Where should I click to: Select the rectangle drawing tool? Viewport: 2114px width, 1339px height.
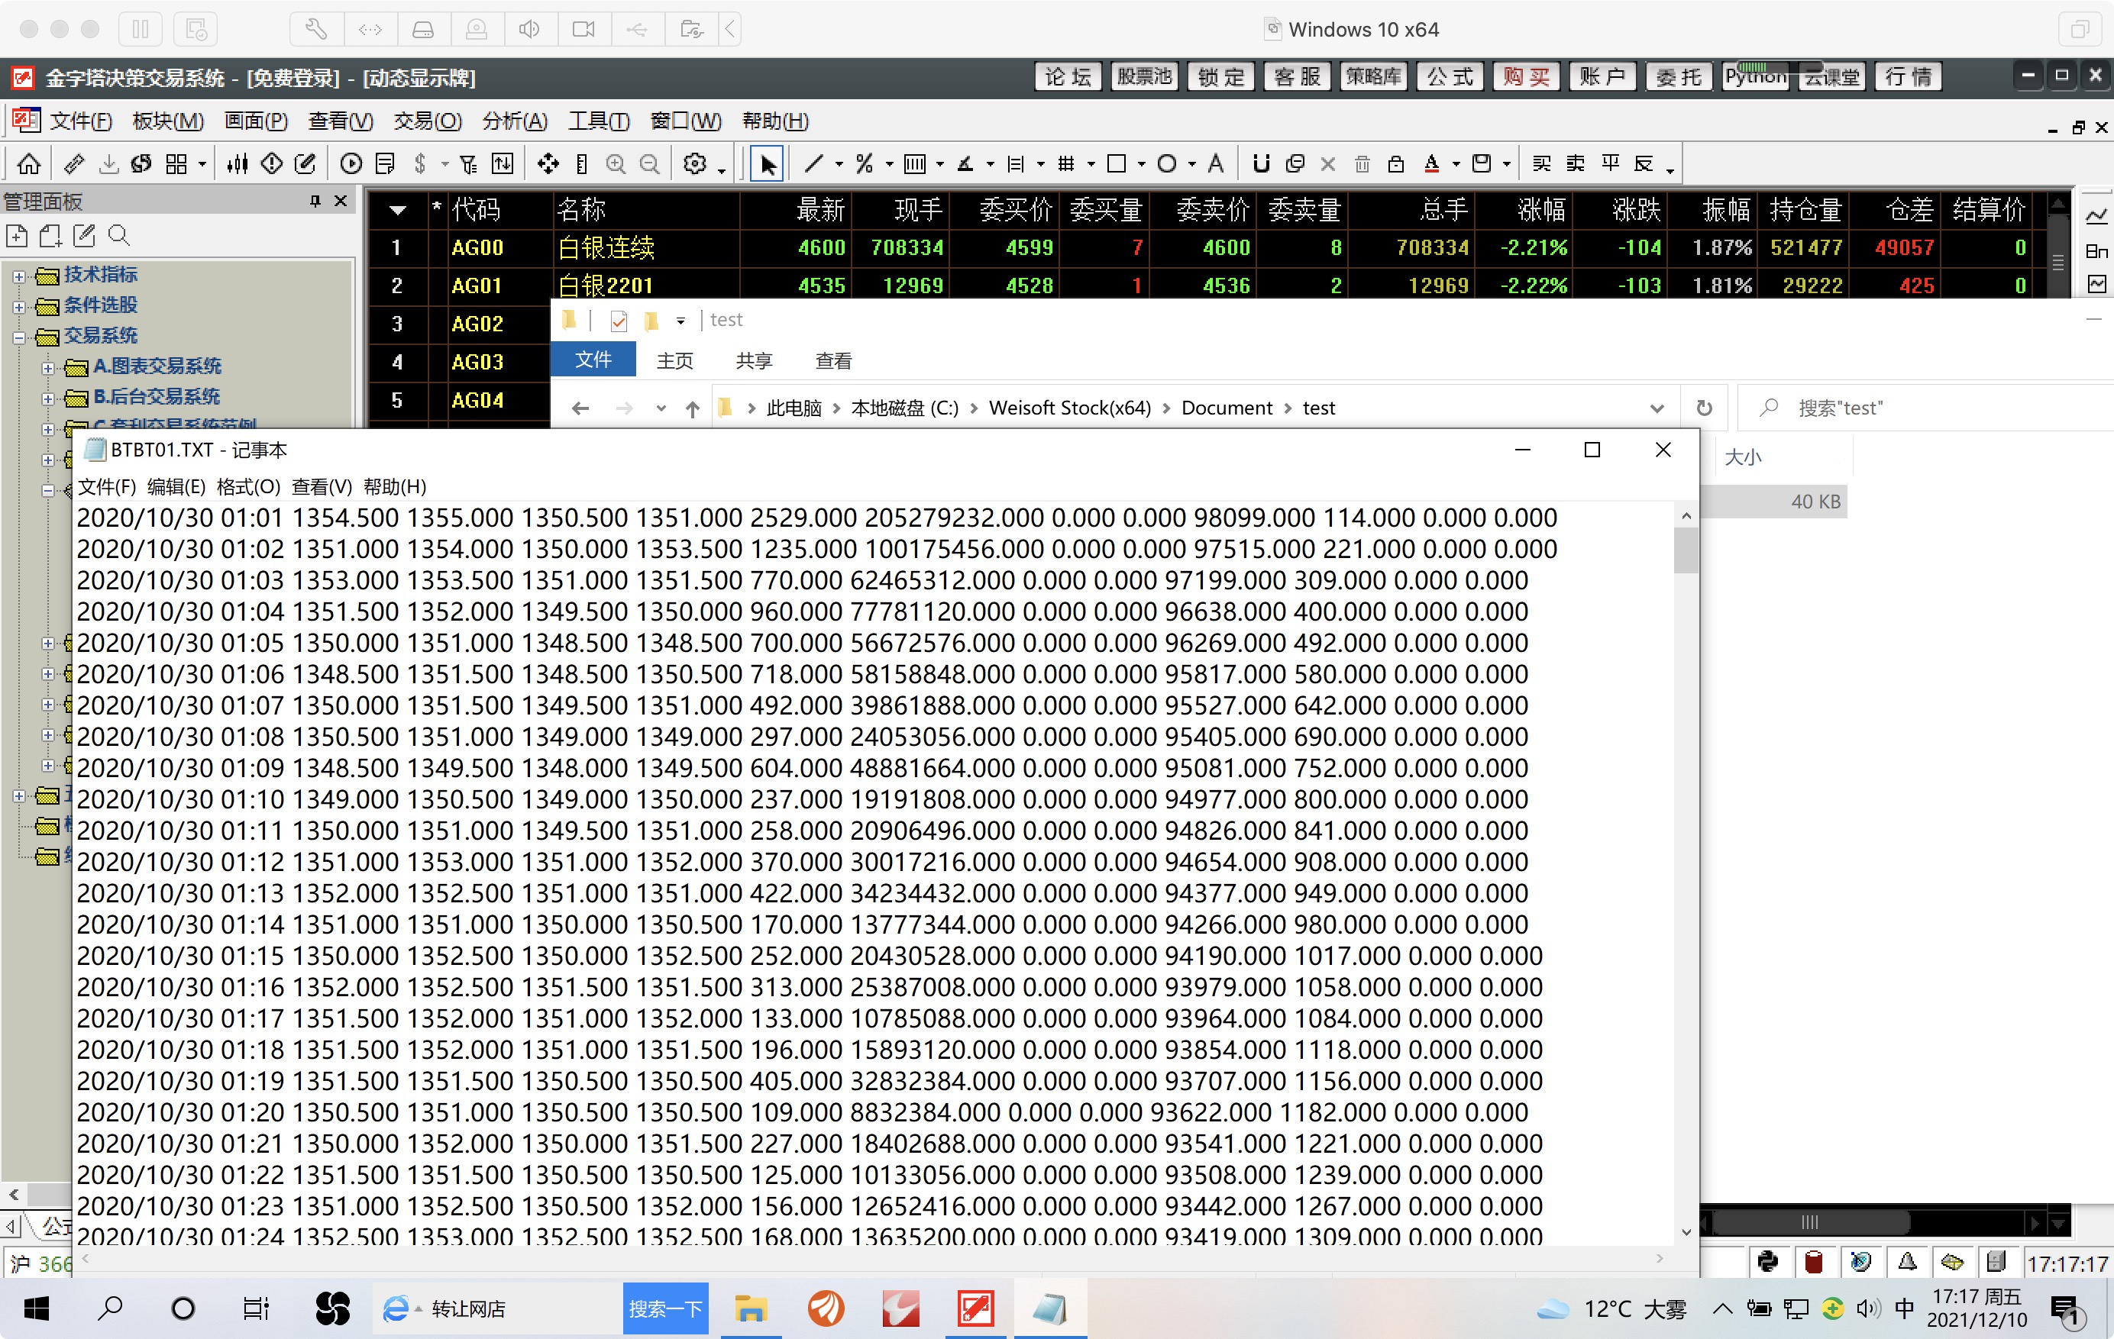[1116, 163]
